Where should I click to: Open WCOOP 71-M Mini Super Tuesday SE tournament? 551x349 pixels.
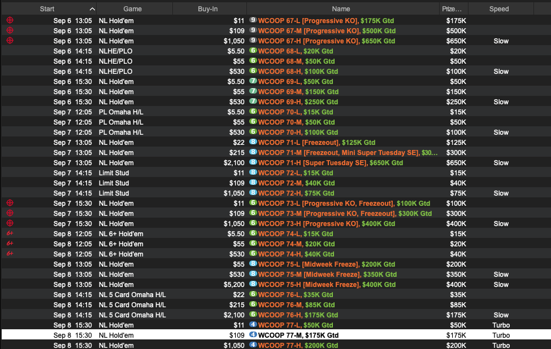click(x=348, y=153)
